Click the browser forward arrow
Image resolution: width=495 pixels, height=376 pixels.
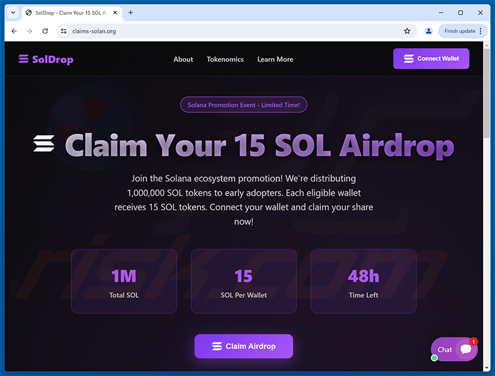point(29,31)
